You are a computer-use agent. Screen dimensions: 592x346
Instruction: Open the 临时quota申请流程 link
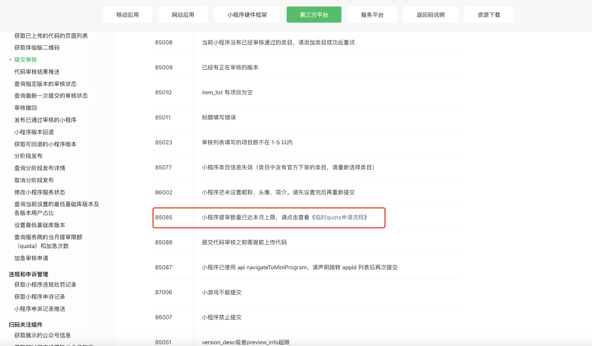click(x=339, y=217)
